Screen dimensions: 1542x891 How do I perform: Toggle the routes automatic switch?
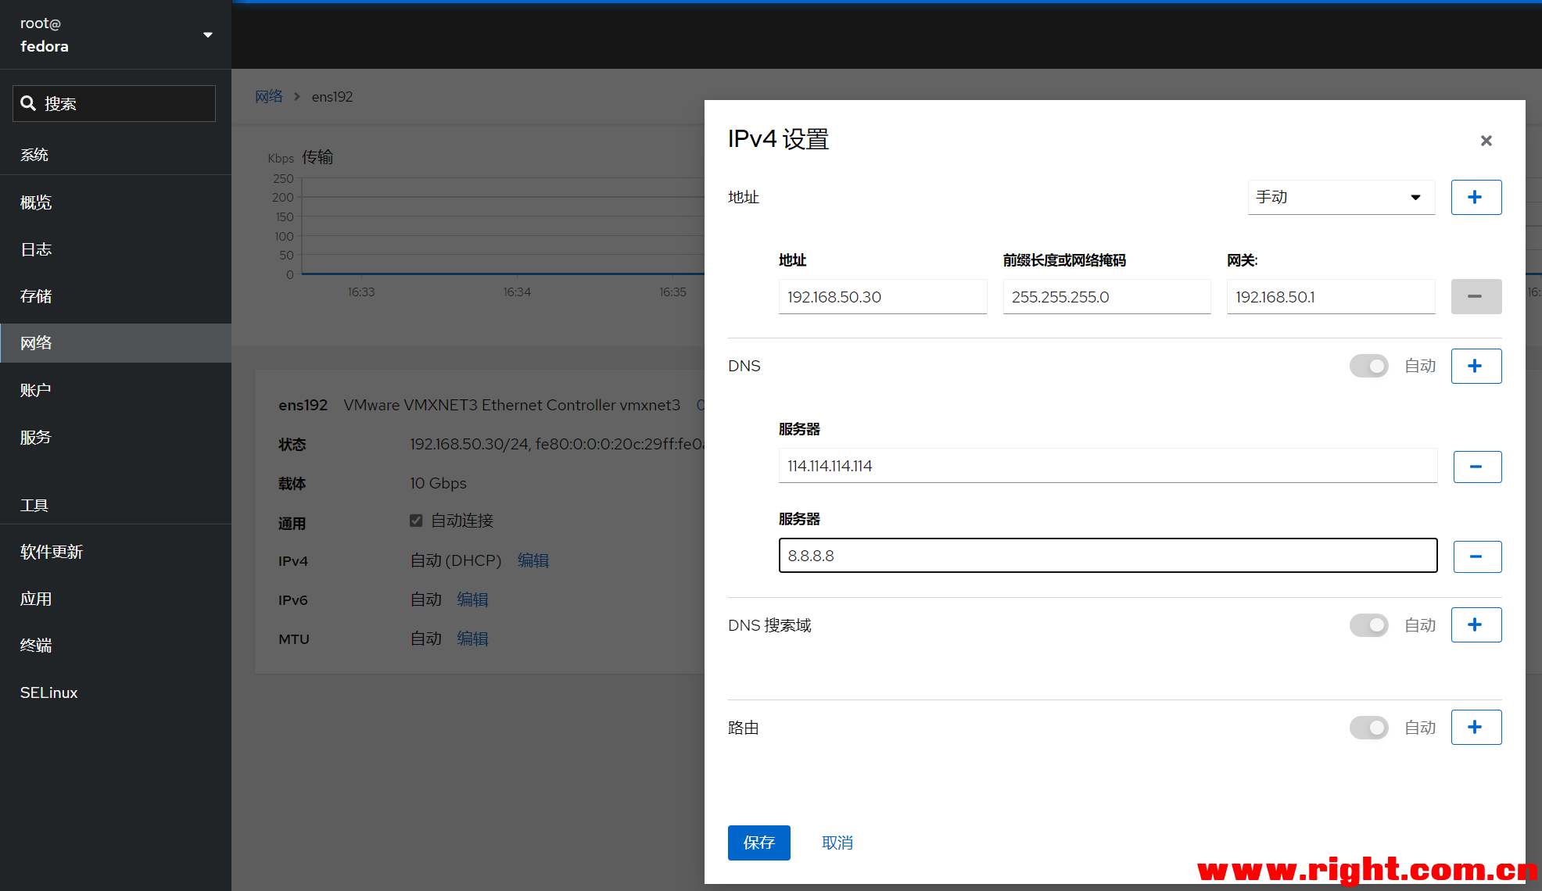[1368, 728]
